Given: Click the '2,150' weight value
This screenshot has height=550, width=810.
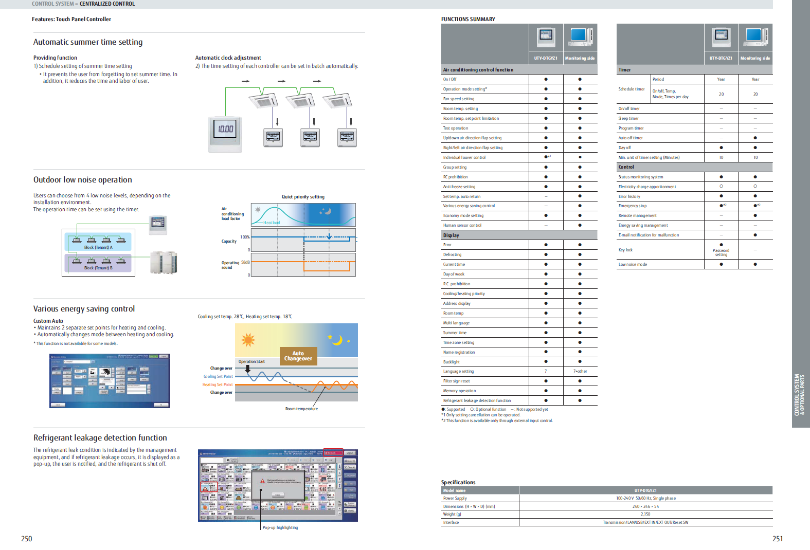Looking at the screenshot, I should [645, 514].
